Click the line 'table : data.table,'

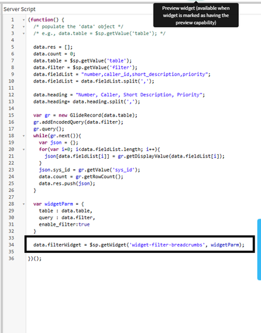(x=66, y=211)
